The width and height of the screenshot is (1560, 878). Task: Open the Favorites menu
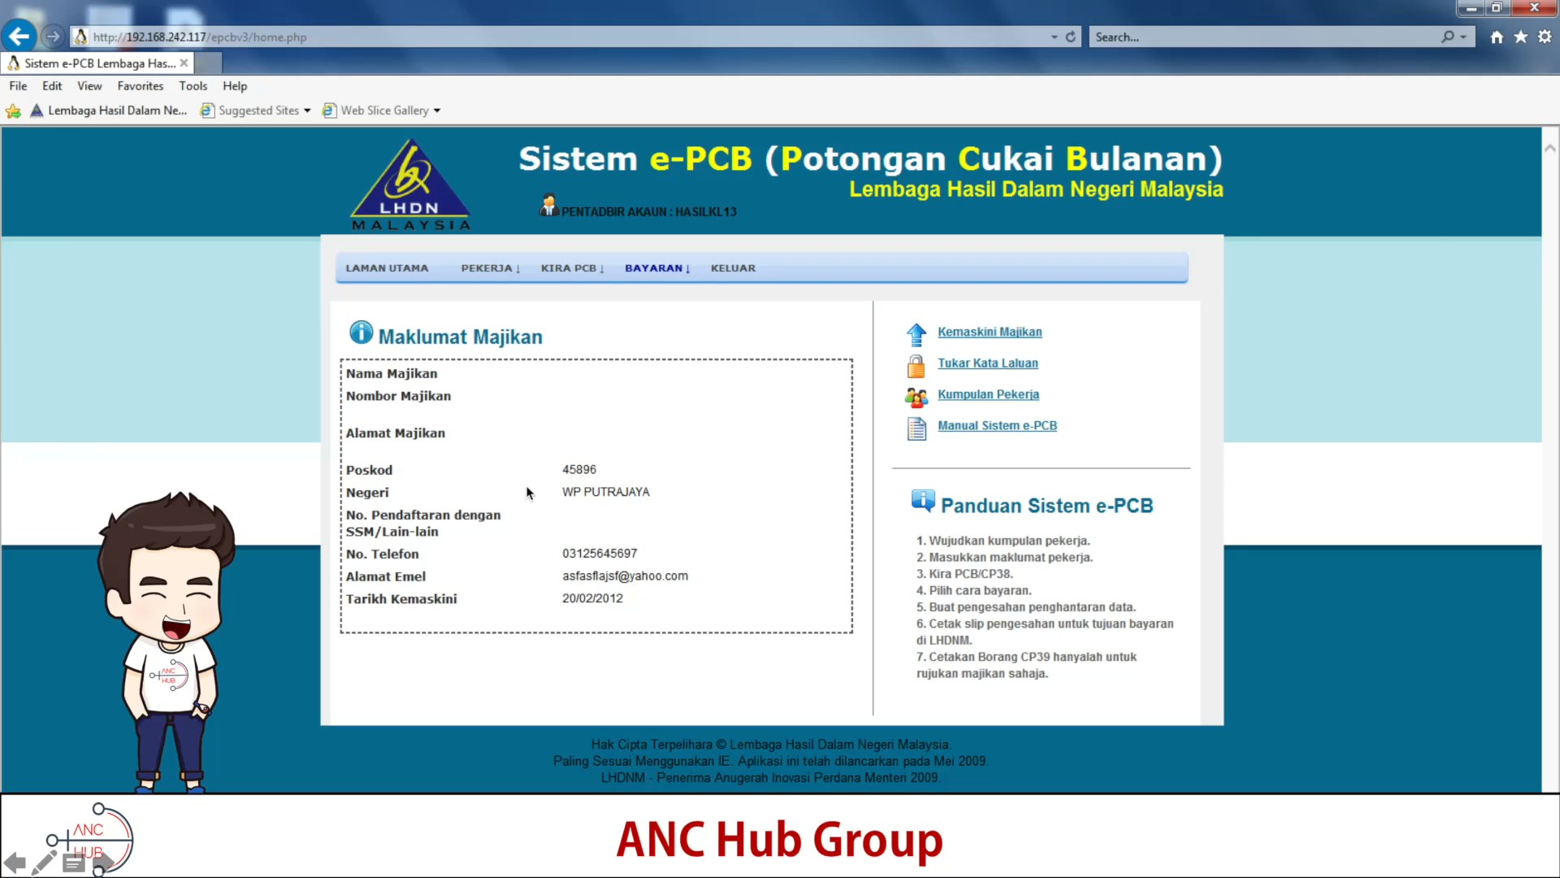click(140, 86)
